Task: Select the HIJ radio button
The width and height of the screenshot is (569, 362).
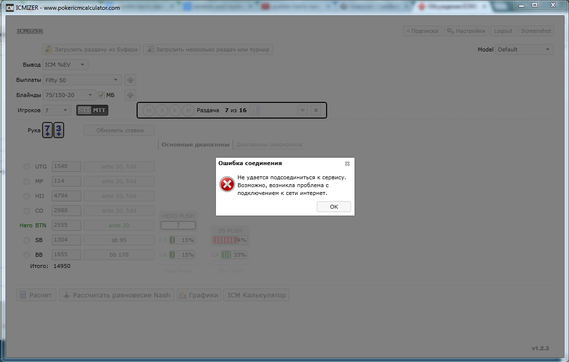Action: click(x=26, y=196)
